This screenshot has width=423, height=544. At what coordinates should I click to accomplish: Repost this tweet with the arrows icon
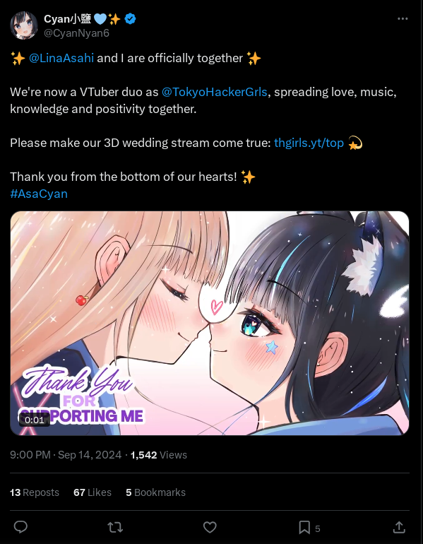(115, 527)
